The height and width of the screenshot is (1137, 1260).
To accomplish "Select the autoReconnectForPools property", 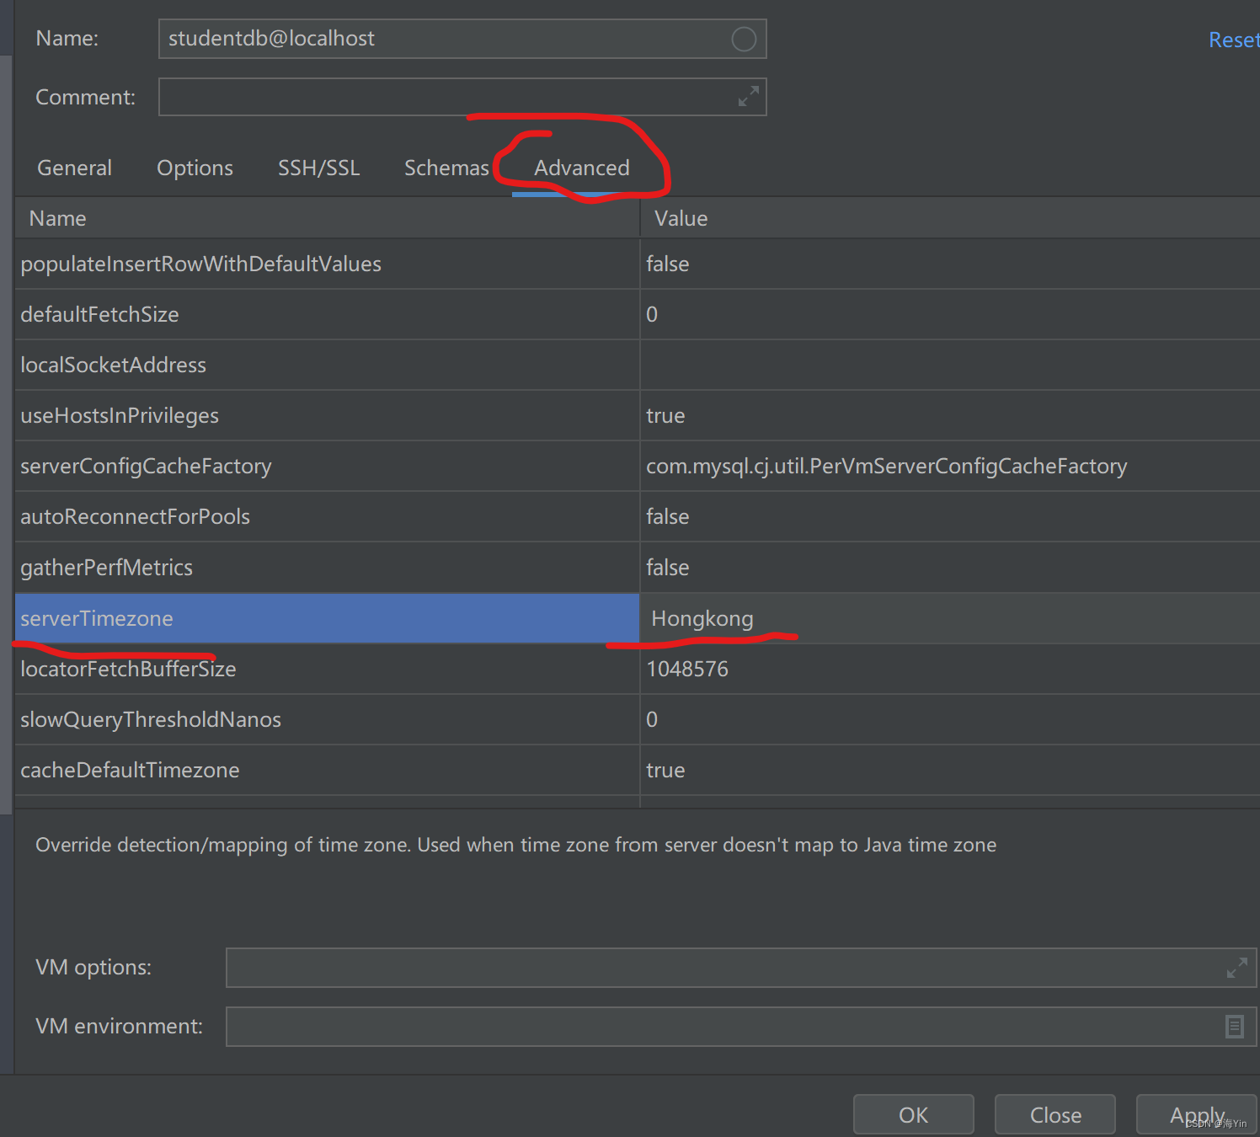I will tap(327, 516).
